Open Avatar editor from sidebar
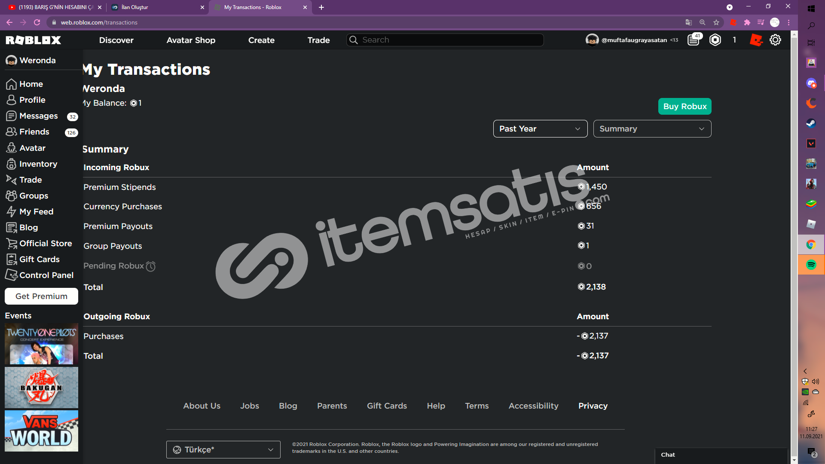Image resolution: width=825 pixels, height=464 pixels. click(x=26, y=148)
